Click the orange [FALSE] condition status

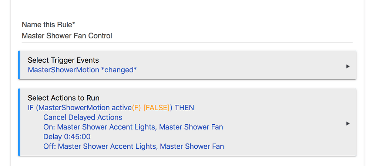[x=156, y=108]
